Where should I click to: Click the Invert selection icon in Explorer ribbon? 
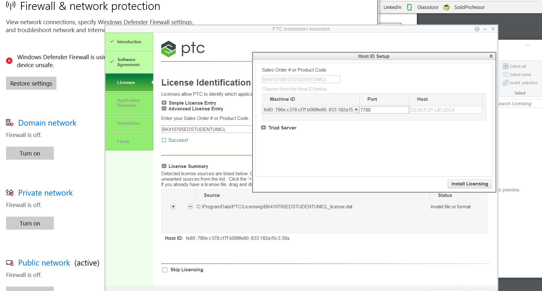[506, 83]
